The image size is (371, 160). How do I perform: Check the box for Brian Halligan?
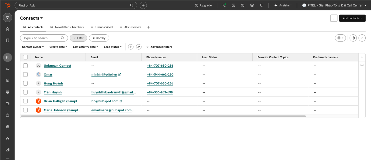[25, 101]
